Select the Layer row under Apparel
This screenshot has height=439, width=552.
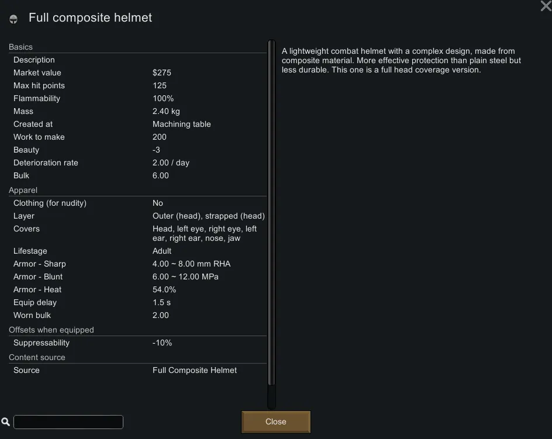pos(137,216)
